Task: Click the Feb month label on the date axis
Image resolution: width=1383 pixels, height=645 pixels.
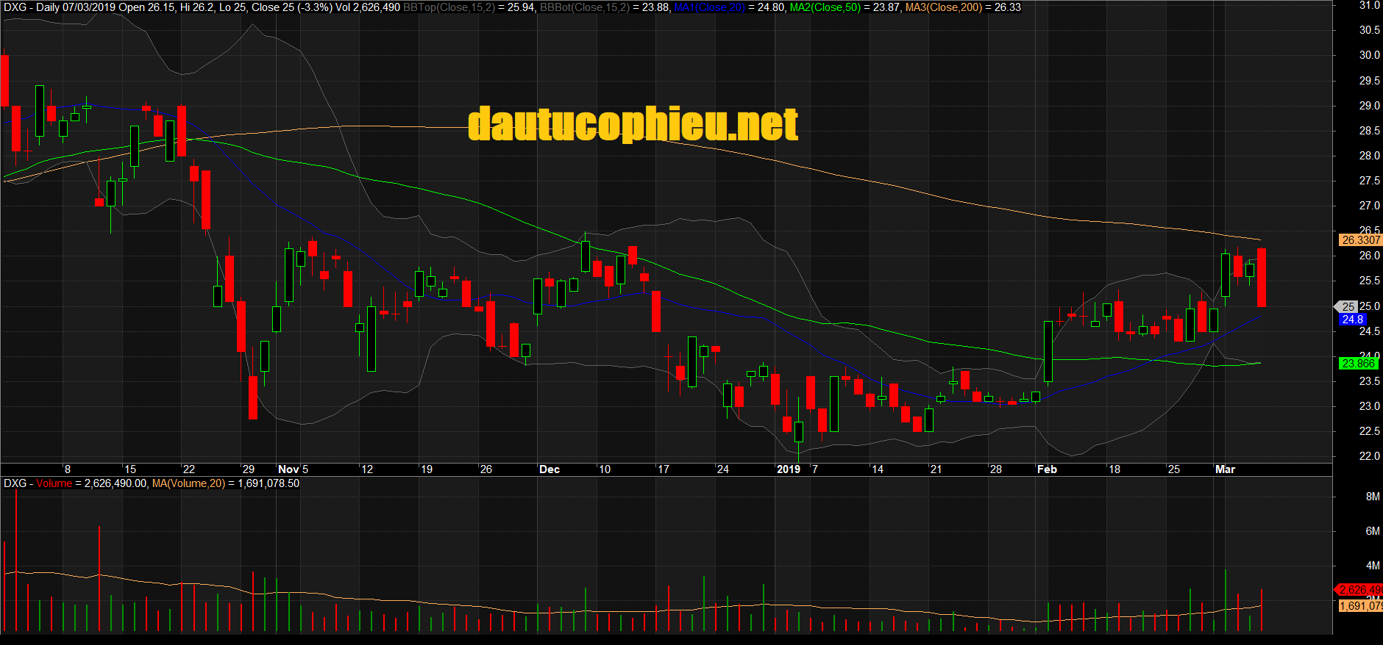Action: [1047, 469]
